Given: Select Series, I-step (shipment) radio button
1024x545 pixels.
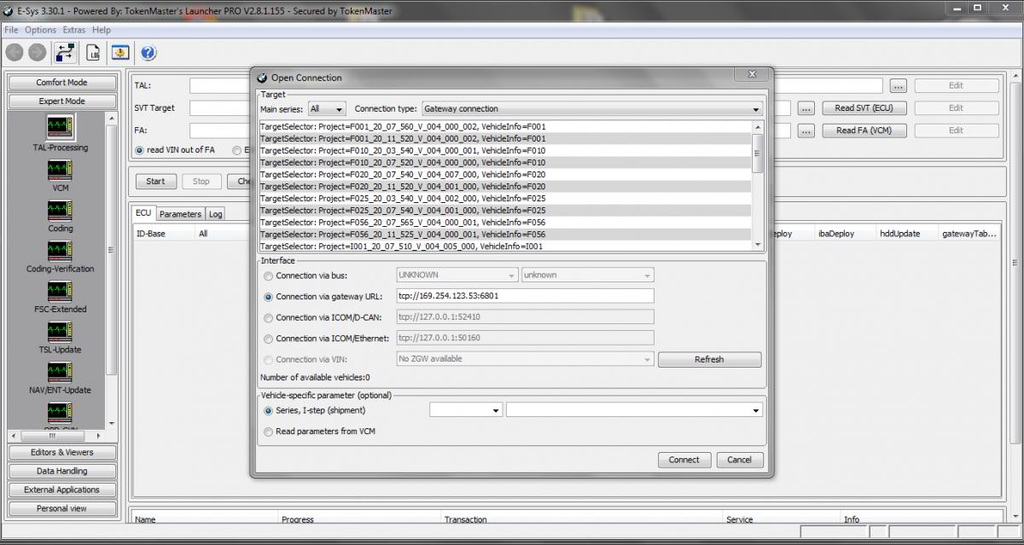Looking at the screenshot, I should pos(269,410).
